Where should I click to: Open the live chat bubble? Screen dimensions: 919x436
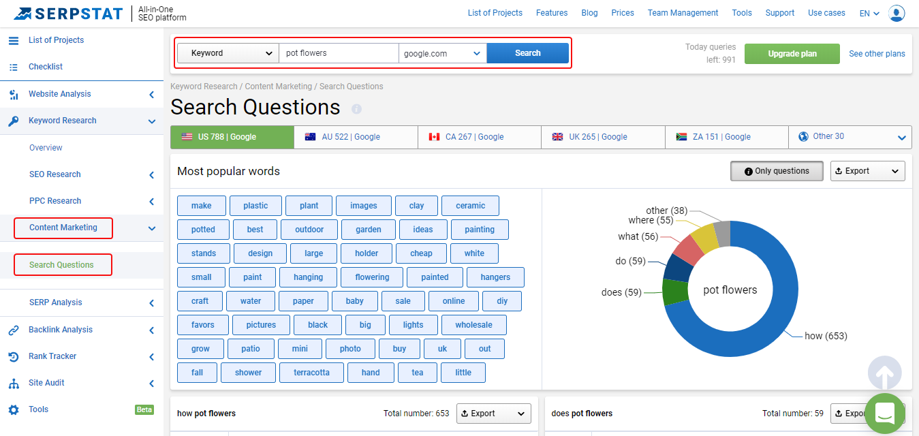884,414
